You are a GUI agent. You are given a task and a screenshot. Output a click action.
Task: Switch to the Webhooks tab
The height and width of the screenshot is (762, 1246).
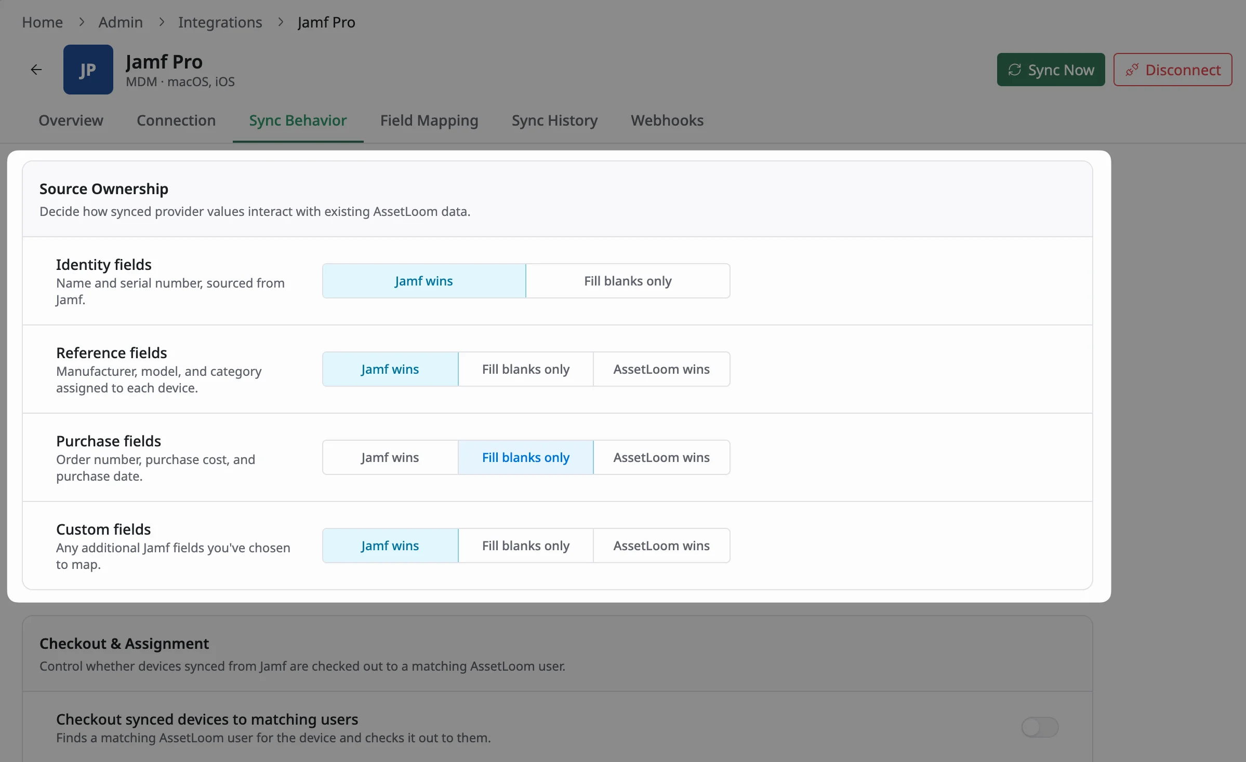[x=667, y=120]
